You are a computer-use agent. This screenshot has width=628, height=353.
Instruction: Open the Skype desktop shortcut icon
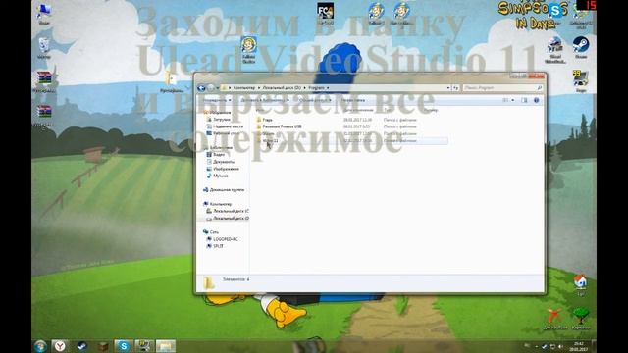(x=555, y=11)
